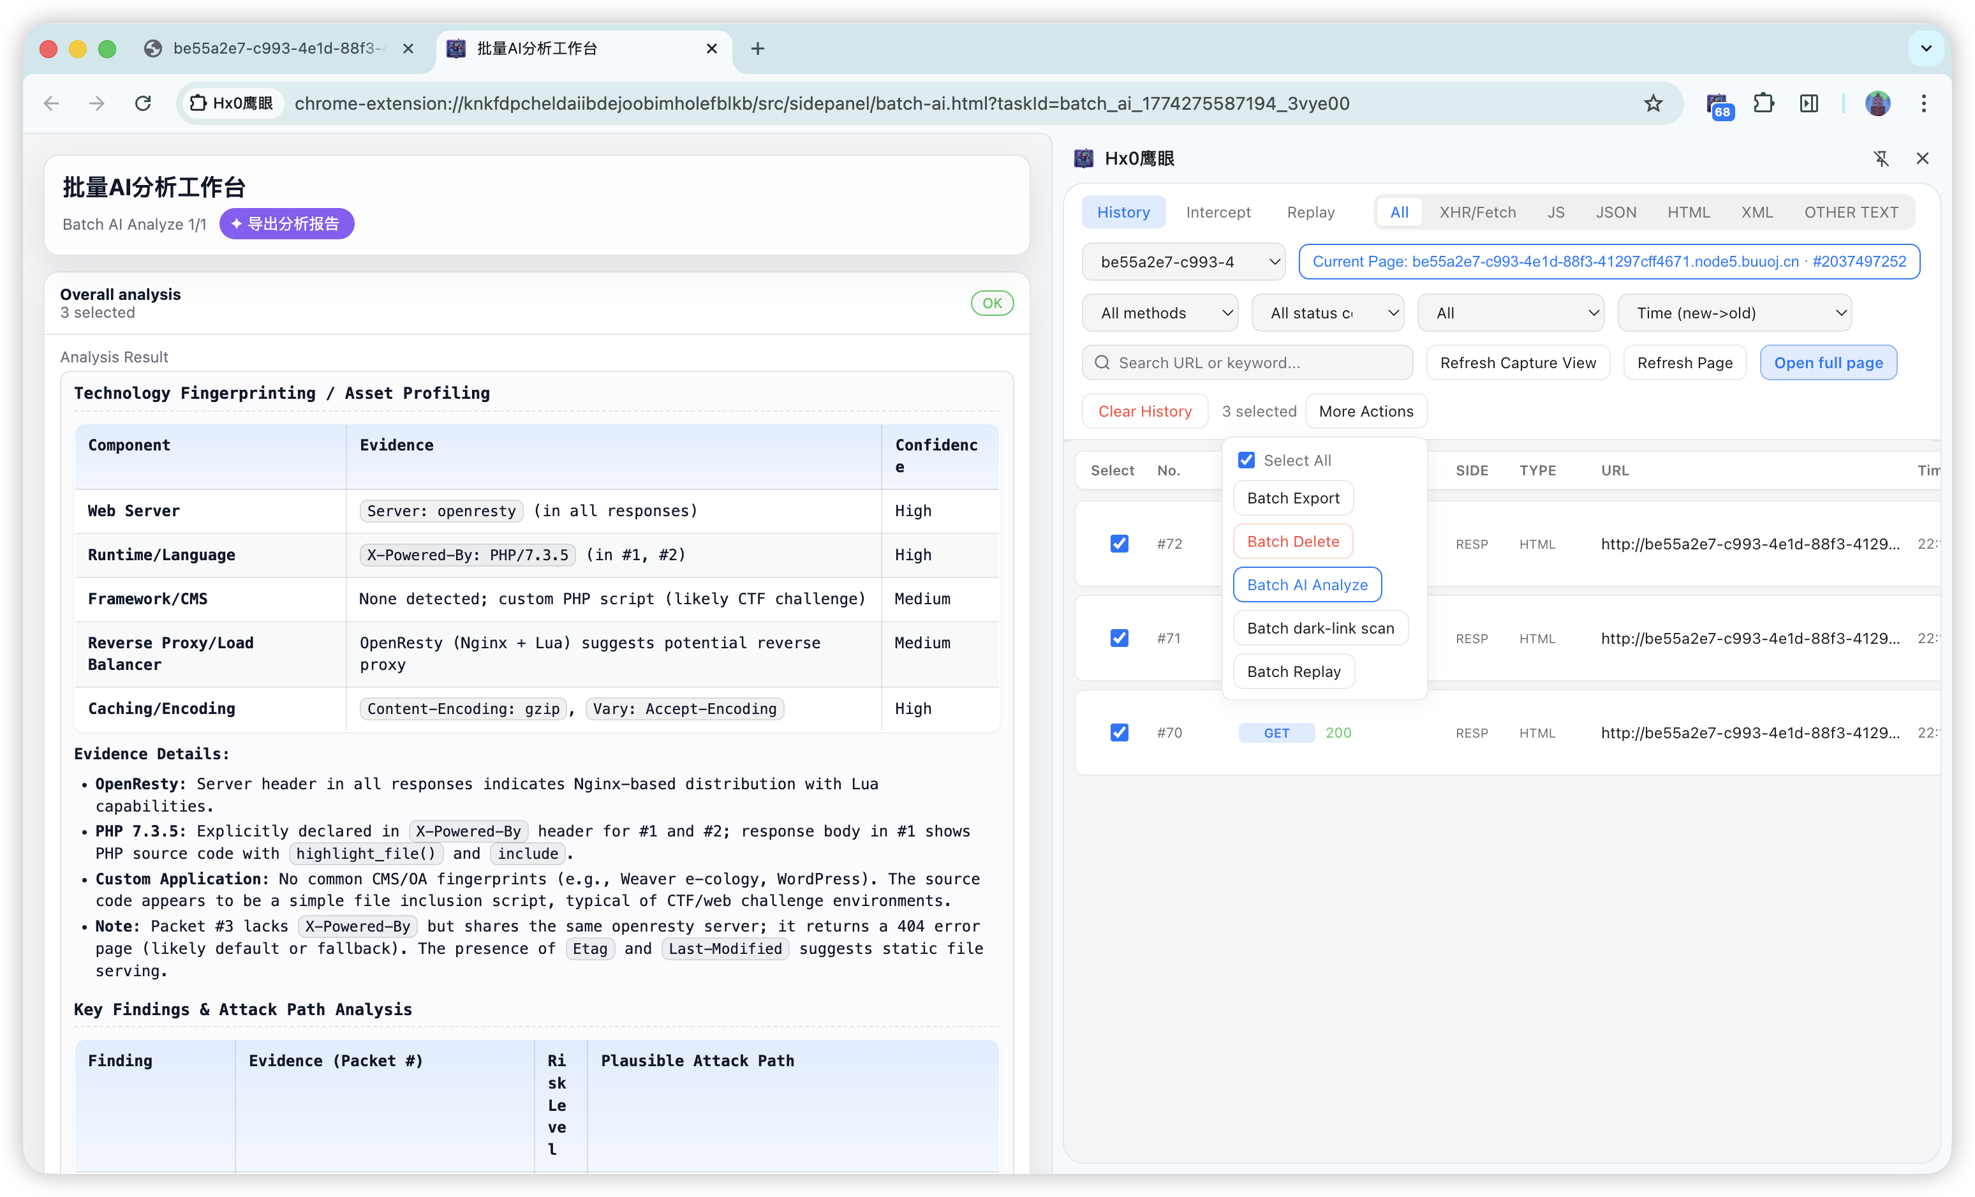
Task: Click the URL column header
Action: (1615, 471)
